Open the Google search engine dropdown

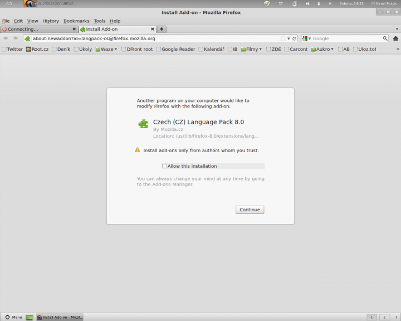click(x=306, y=38)
